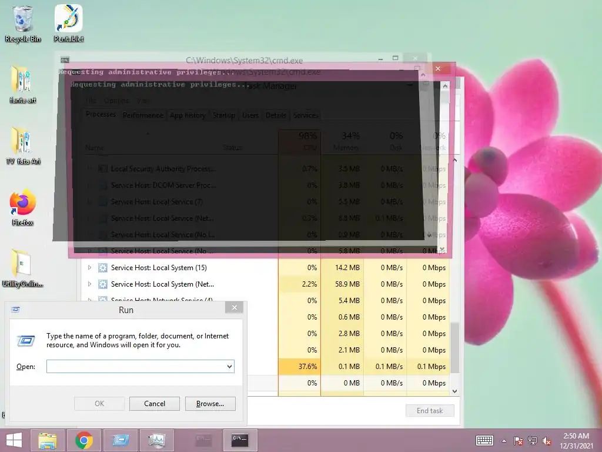Open the touch keyboard tray icon
Viewport: 602px width, 452px height.
click(484, 440)
